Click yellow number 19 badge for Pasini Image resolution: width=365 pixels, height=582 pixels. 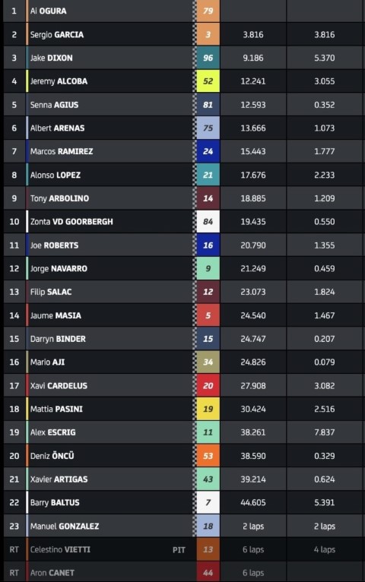coord(208,409)
